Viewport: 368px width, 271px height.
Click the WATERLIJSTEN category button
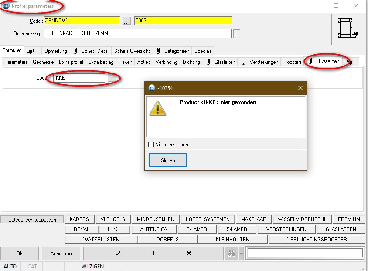(x=101, y=240)
